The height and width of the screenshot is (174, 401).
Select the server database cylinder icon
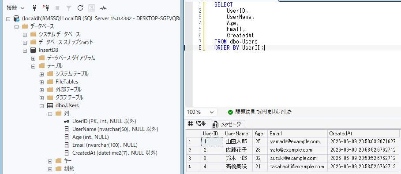coord(17,18)
